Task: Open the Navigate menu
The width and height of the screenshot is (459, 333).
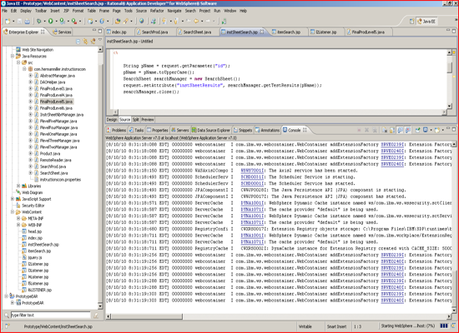Action: [x=174, y=11]
